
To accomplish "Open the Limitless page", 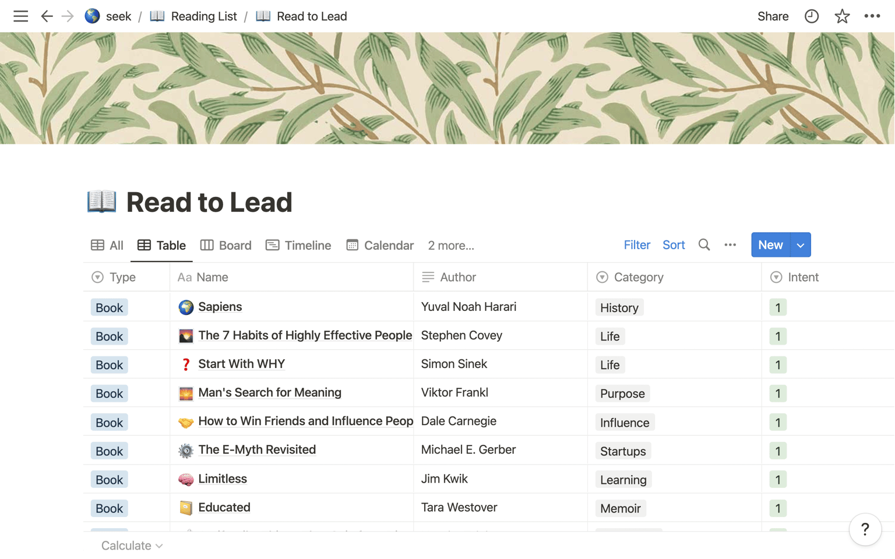I will tap(223, 479).
